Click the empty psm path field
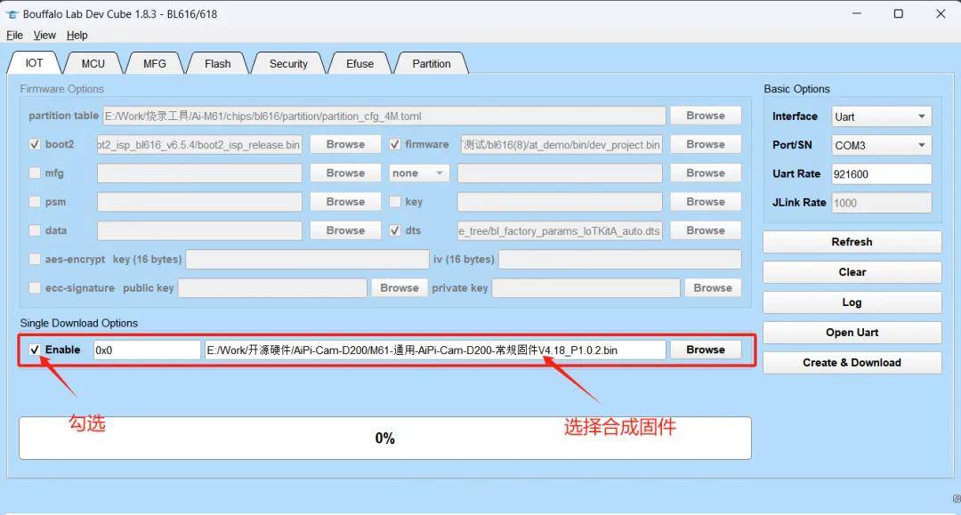Viewport: 961px width, 515px height. coord(199,202)
